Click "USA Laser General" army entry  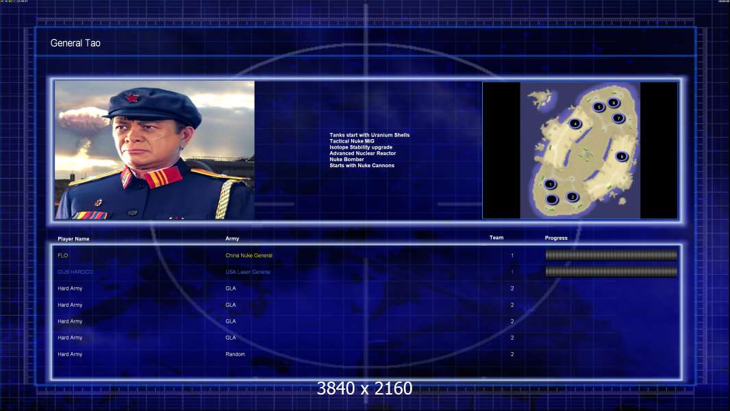(248, 272)
